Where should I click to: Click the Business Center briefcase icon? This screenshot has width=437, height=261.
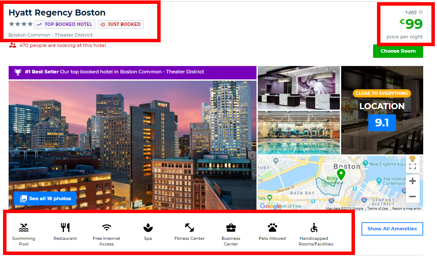[231, 228]
